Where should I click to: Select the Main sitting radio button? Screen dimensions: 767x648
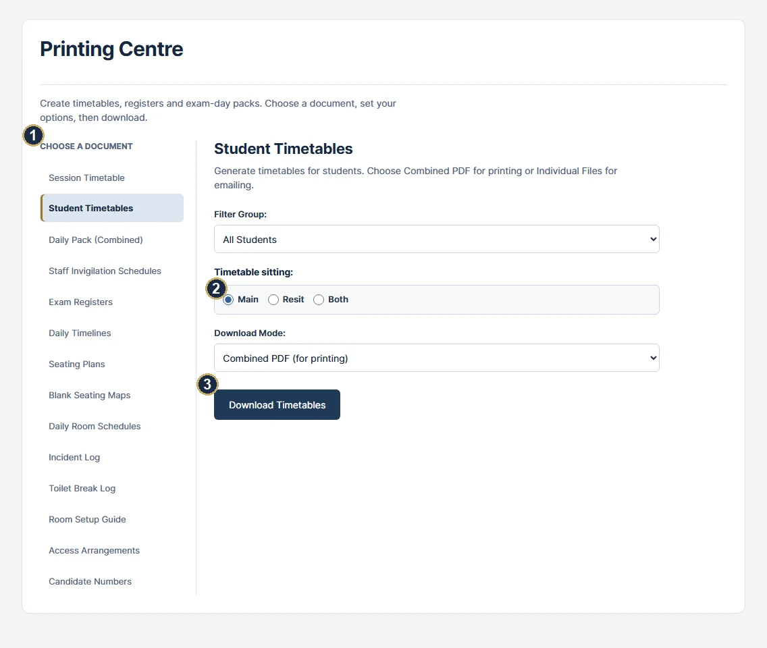228,300
